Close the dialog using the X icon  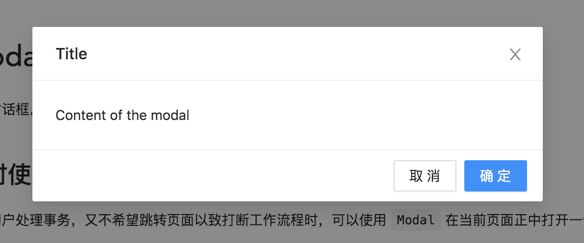pyautogui.click(x=515, y=54)
